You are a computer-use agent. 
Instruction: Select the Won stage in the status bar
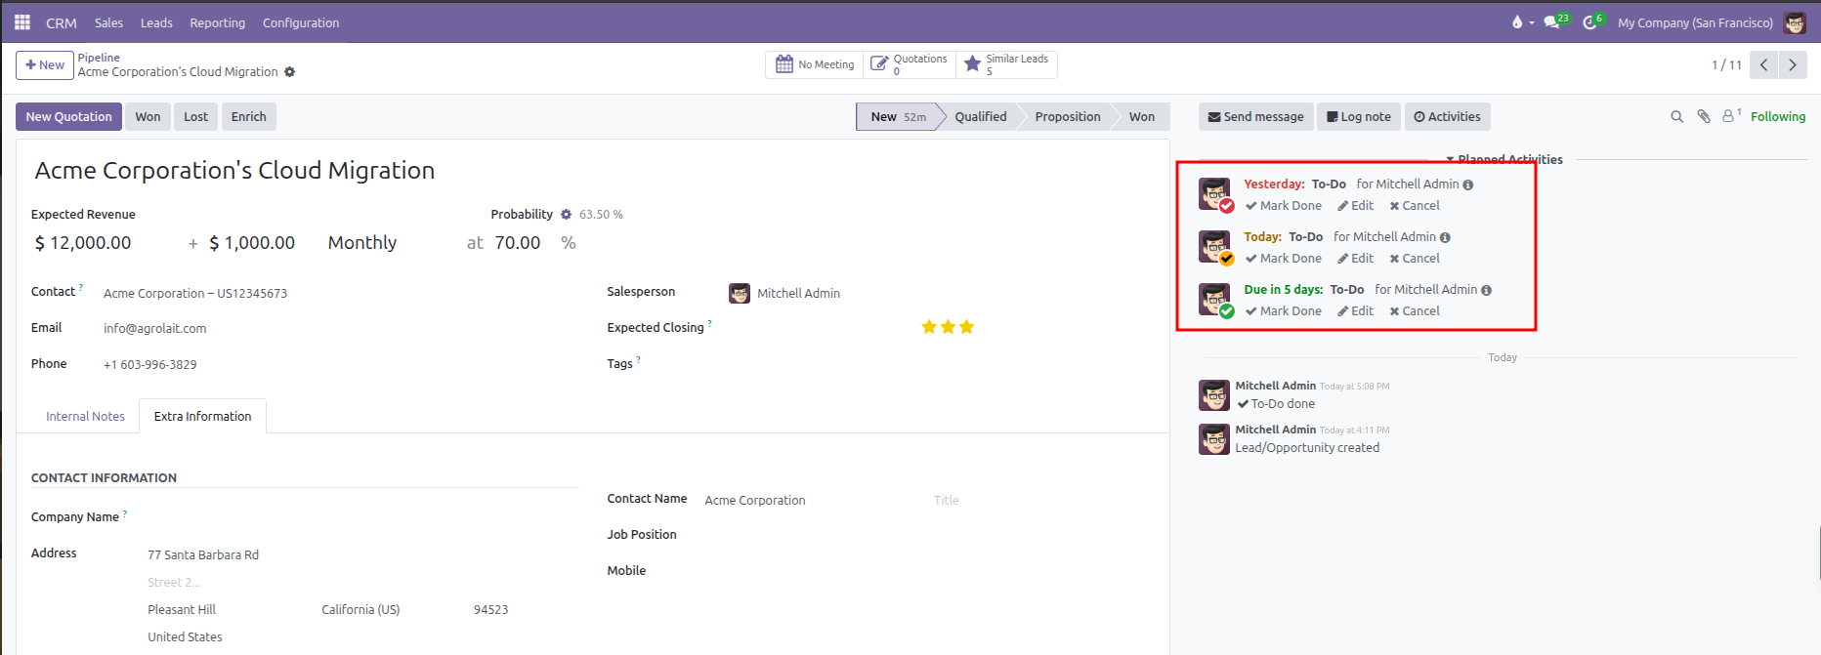pos(1141,116)
